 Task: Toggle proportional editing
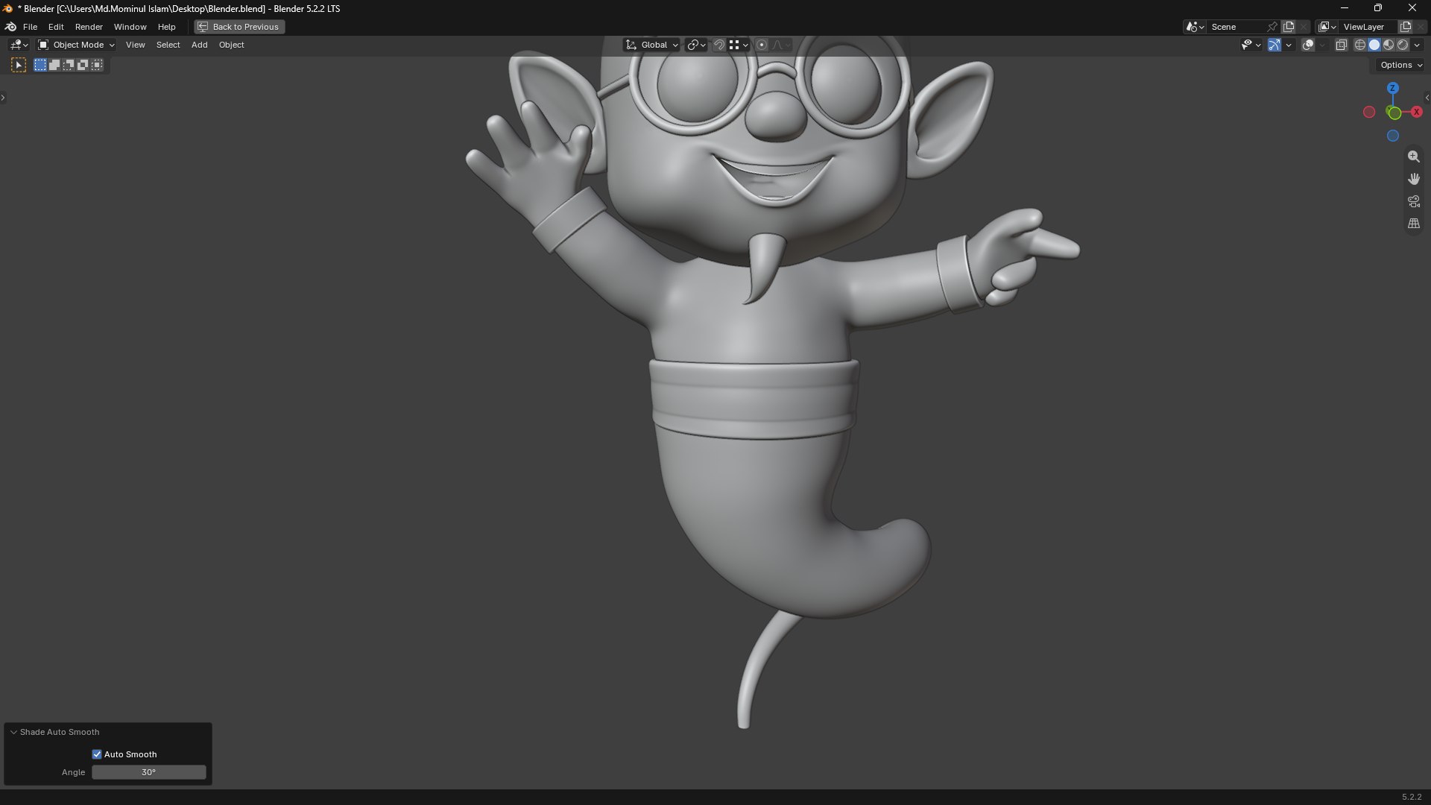coord(762,45)
